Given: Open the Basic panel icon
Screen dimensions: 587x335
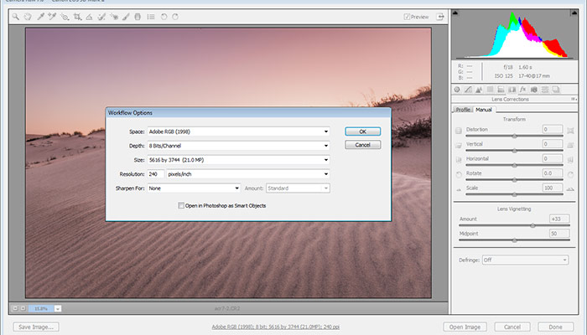Looking at the screenshot, I should tap(458, 89).
